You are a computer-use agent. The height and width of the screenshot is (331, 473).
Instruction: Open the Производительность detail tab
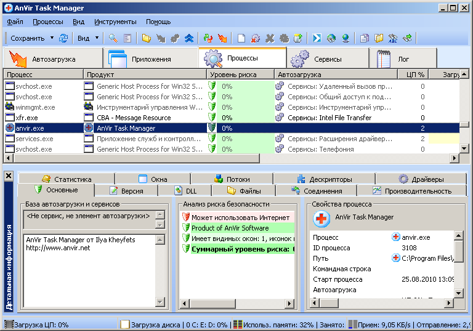[x=412, y=190]
